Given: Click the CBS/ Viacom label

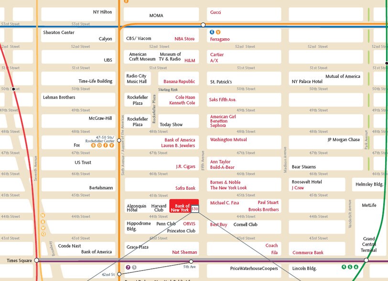Looking at the screenshot, I should pyautogui.click(x=139, y=38).
